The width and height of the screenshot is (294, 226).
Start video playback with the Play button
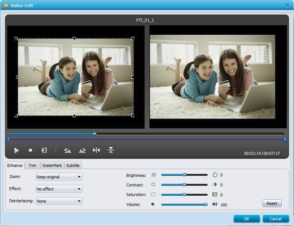pyautogui.click(x=17, y=151)
